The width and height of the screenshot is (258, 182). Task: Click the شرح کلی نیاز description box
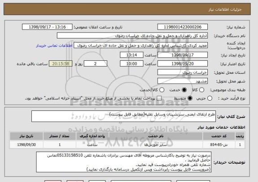click(x=124, y=116)
